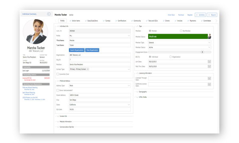Click the Enter Dues link
This screenshot has height=143, width=239.
[x=171, y=15]
